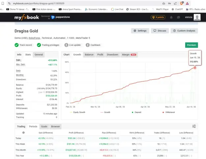
Task: Click the share page icon in address bar
Action: 175,3
